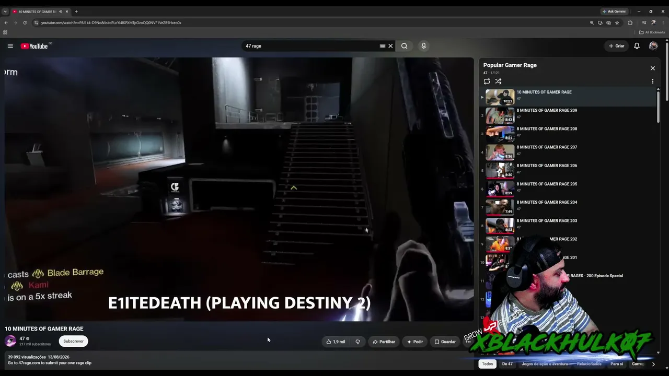This screenshot has height=376, width=669.
Task: Toggle playlist shuffle
Action: [x=498, y=81]
